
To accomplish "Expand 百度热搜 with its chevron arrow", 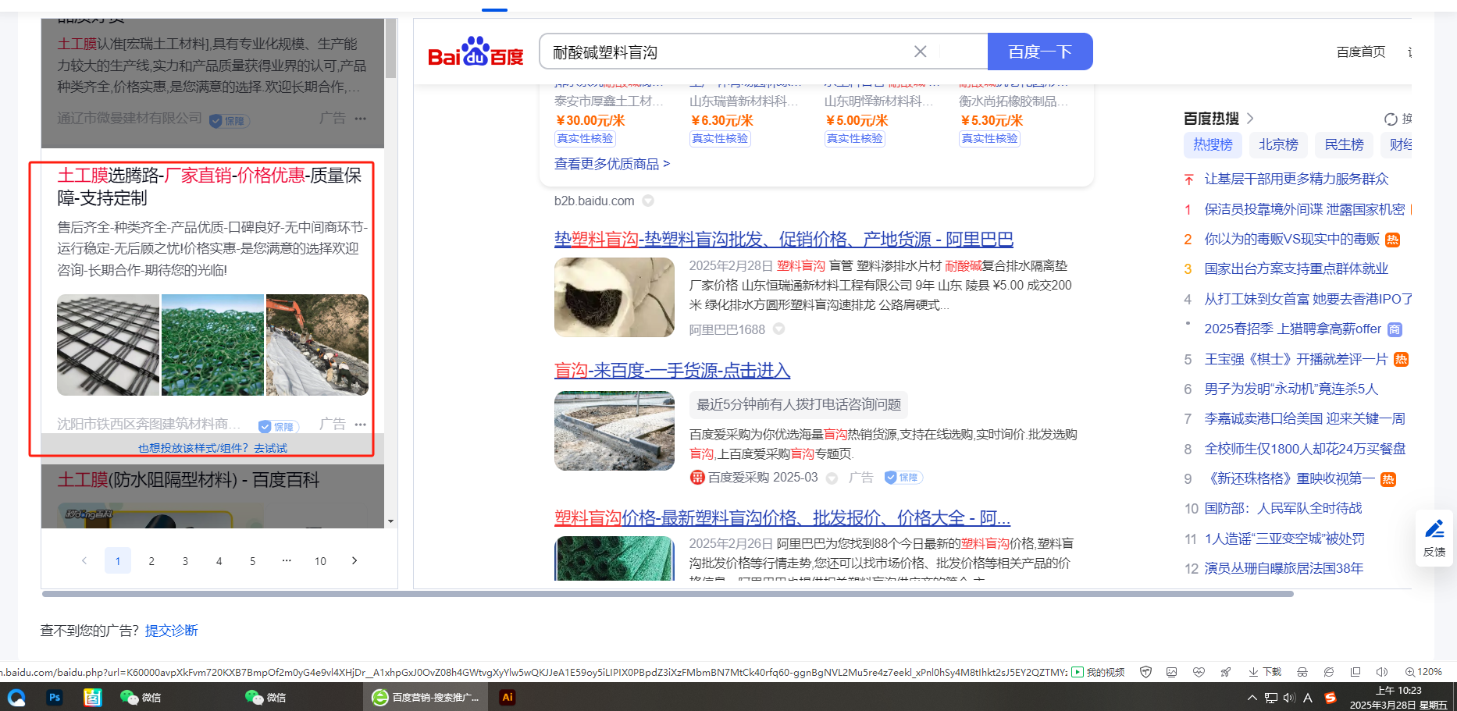I will coord(1250,119).
